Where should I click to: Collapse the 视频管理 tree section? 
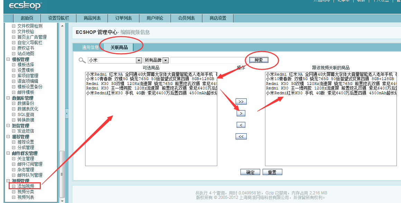pyautogui.click(x=8, y=181)
